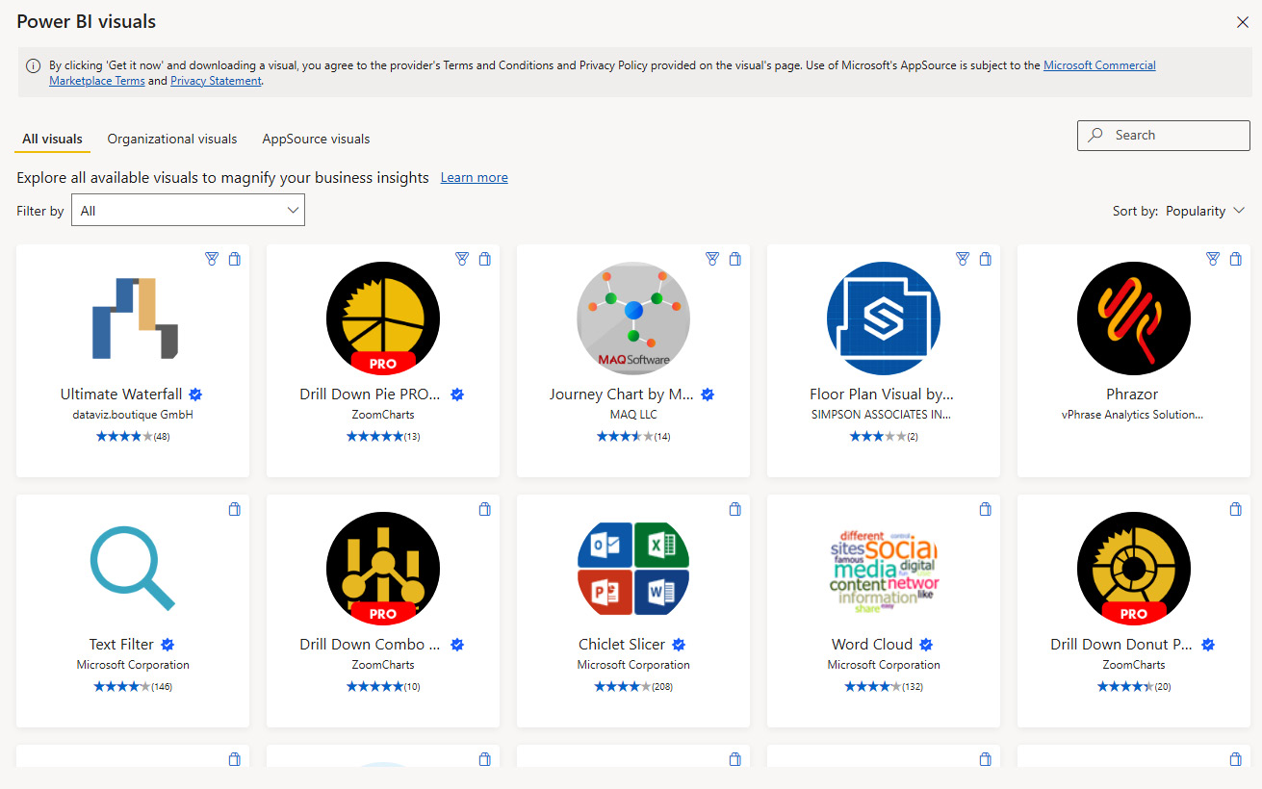Click the medal icon on Floor Plan Visual card
1262x789 pixels.
pos(963,259)
